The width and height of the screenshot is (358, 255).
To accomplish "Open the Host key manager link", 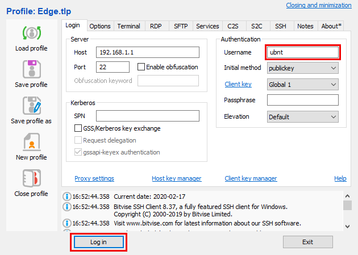I will [x=176, y=178].
